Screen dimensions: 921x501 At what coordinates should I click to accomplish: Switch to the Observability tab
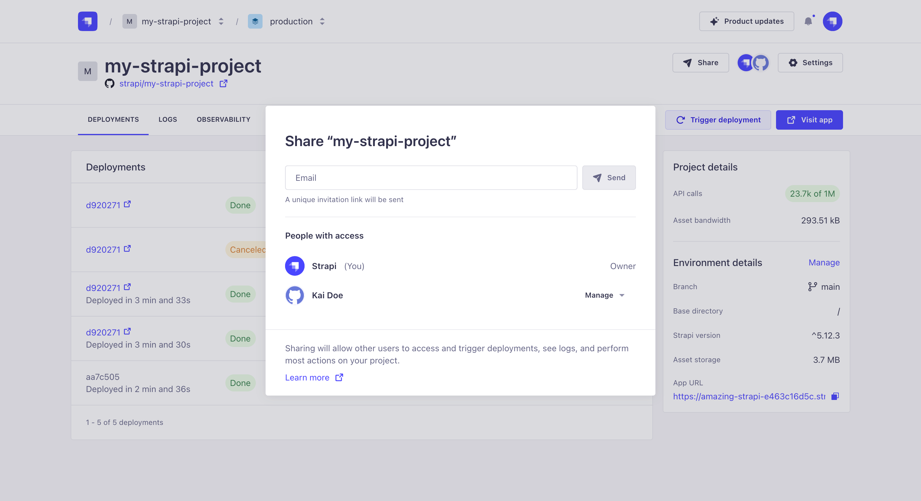[x=224, y=120]
